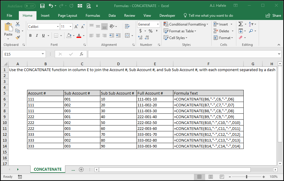Click the Increase Indent icon
The width and height of the screenshot is (284, 181).
tap(118, 36)
